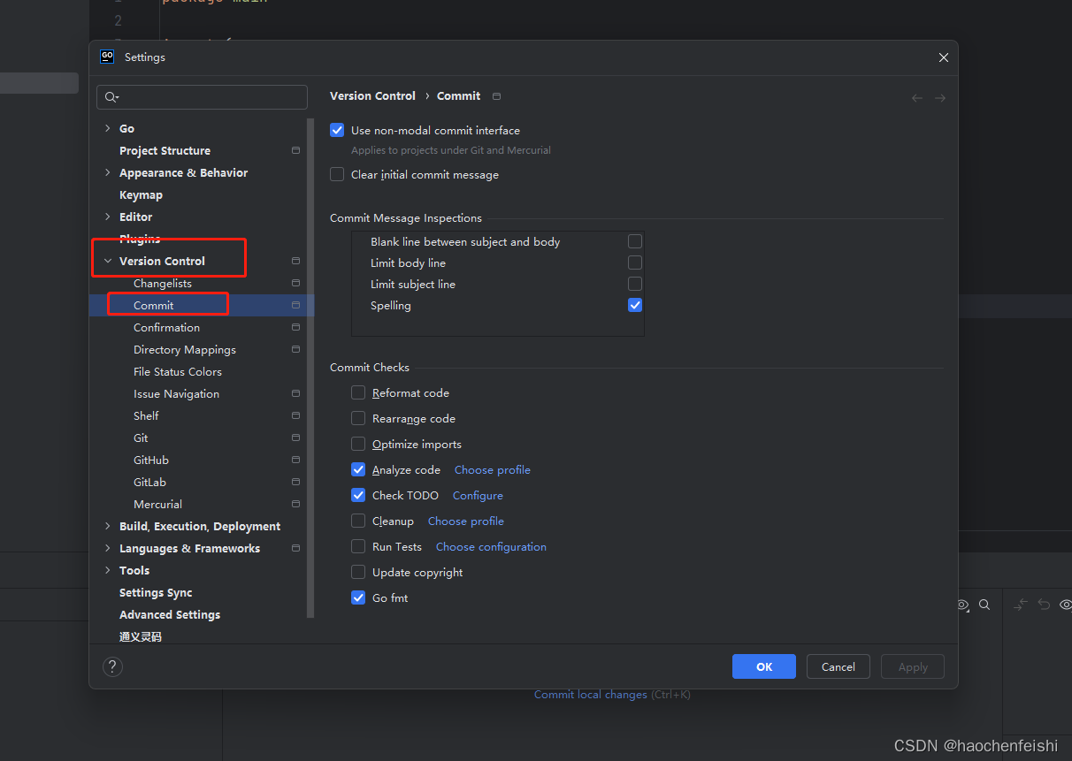
Task: Open 通义灵码 settings page
Action: tap(141, 636)
